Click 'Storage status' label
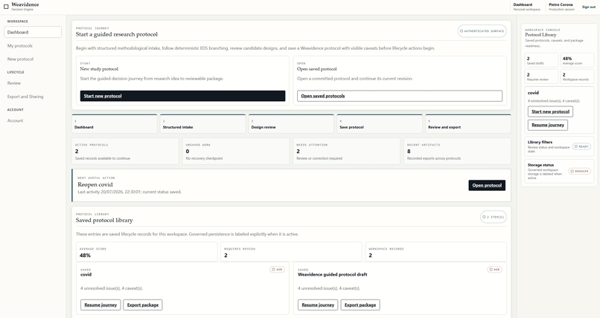This screenshot has width=600, height=318. pos(540,165)
